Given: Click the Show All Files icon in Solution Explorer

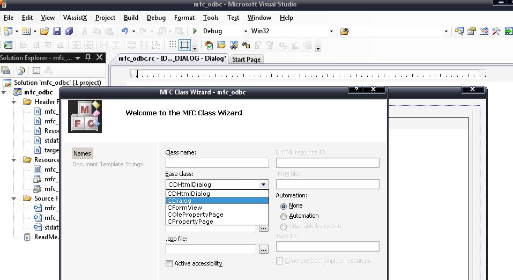Looking at the screenshot, I should coord(21,70).
